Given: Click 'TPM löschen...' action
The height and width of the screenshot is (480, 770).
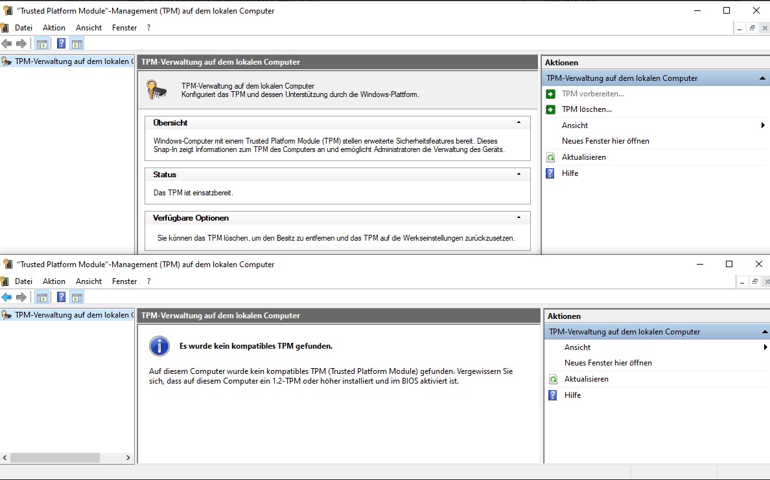Looking at the screenshot, I should [587, 109].
